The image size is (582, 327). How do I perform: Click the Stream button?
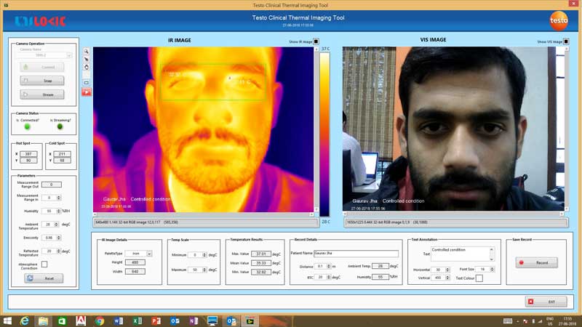(x=42, y=94)
